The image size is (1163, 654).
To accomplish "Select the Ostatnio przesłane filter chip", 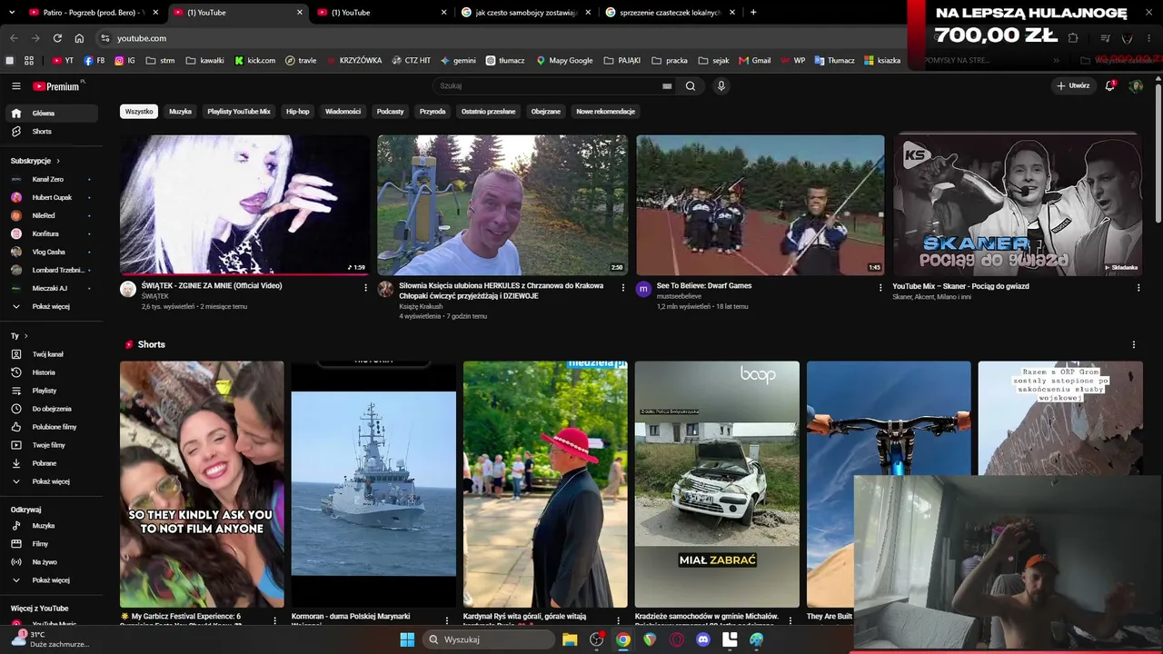I will click(488, 112).
